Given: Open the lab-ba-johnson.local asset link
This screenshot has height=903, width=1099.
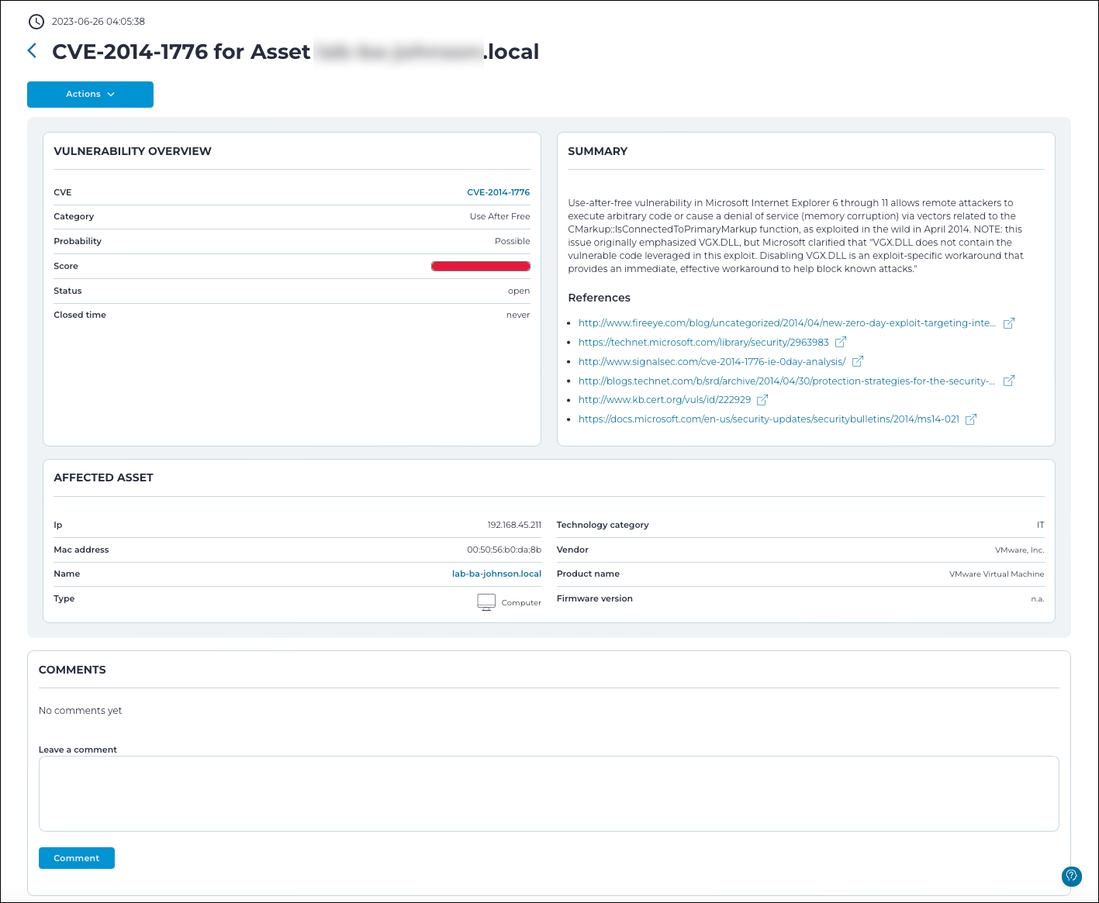Looking at the screenshot, I should click(496, 574).
